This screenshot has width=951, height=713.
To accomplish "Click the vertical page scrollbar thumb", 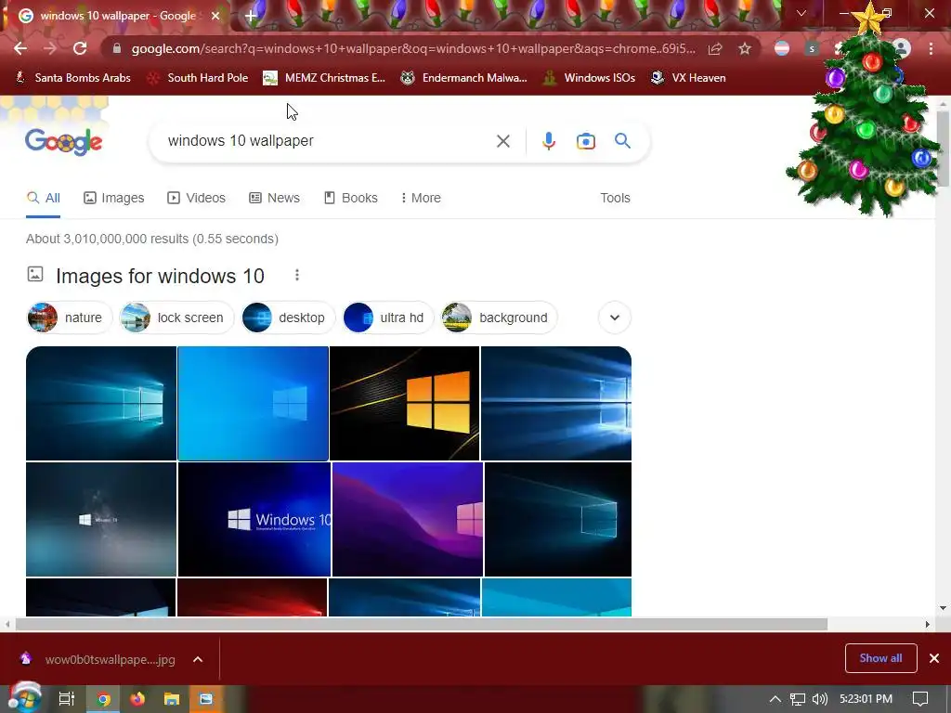I will coord(942,149).
